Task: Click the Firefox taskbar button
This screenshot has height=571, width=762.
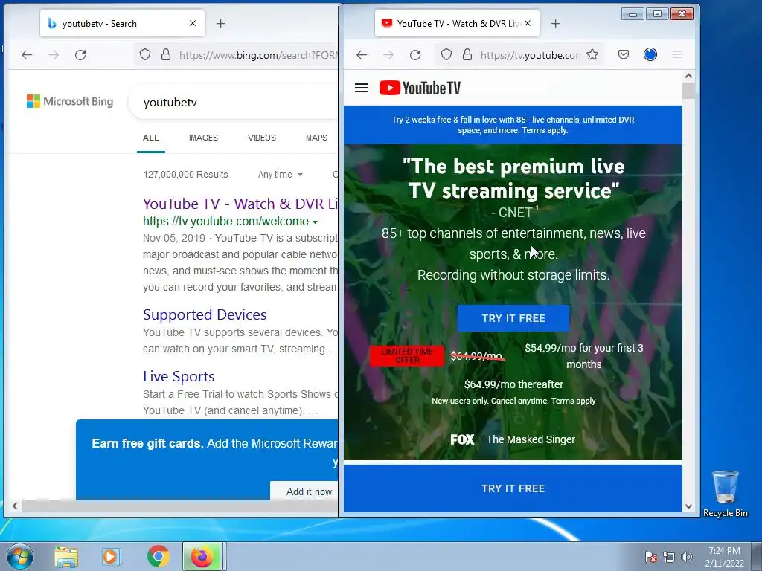Action: (x=202, y=556)
